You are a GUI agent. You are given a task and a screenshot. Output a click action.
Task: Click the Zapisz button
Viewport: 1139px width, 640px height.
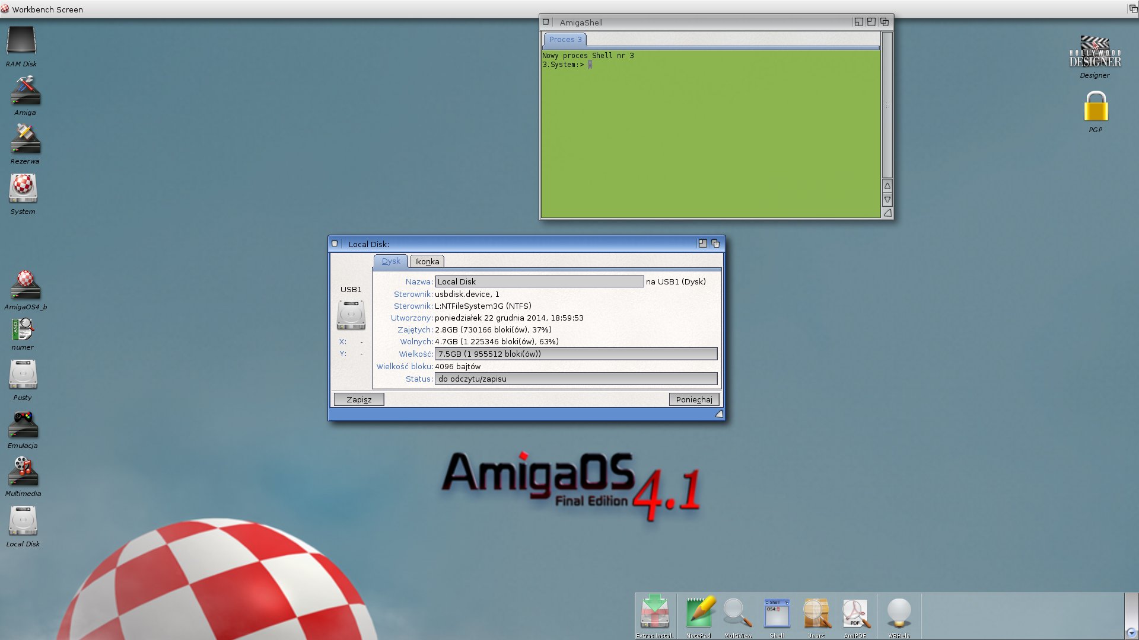(x=359, y=399)
